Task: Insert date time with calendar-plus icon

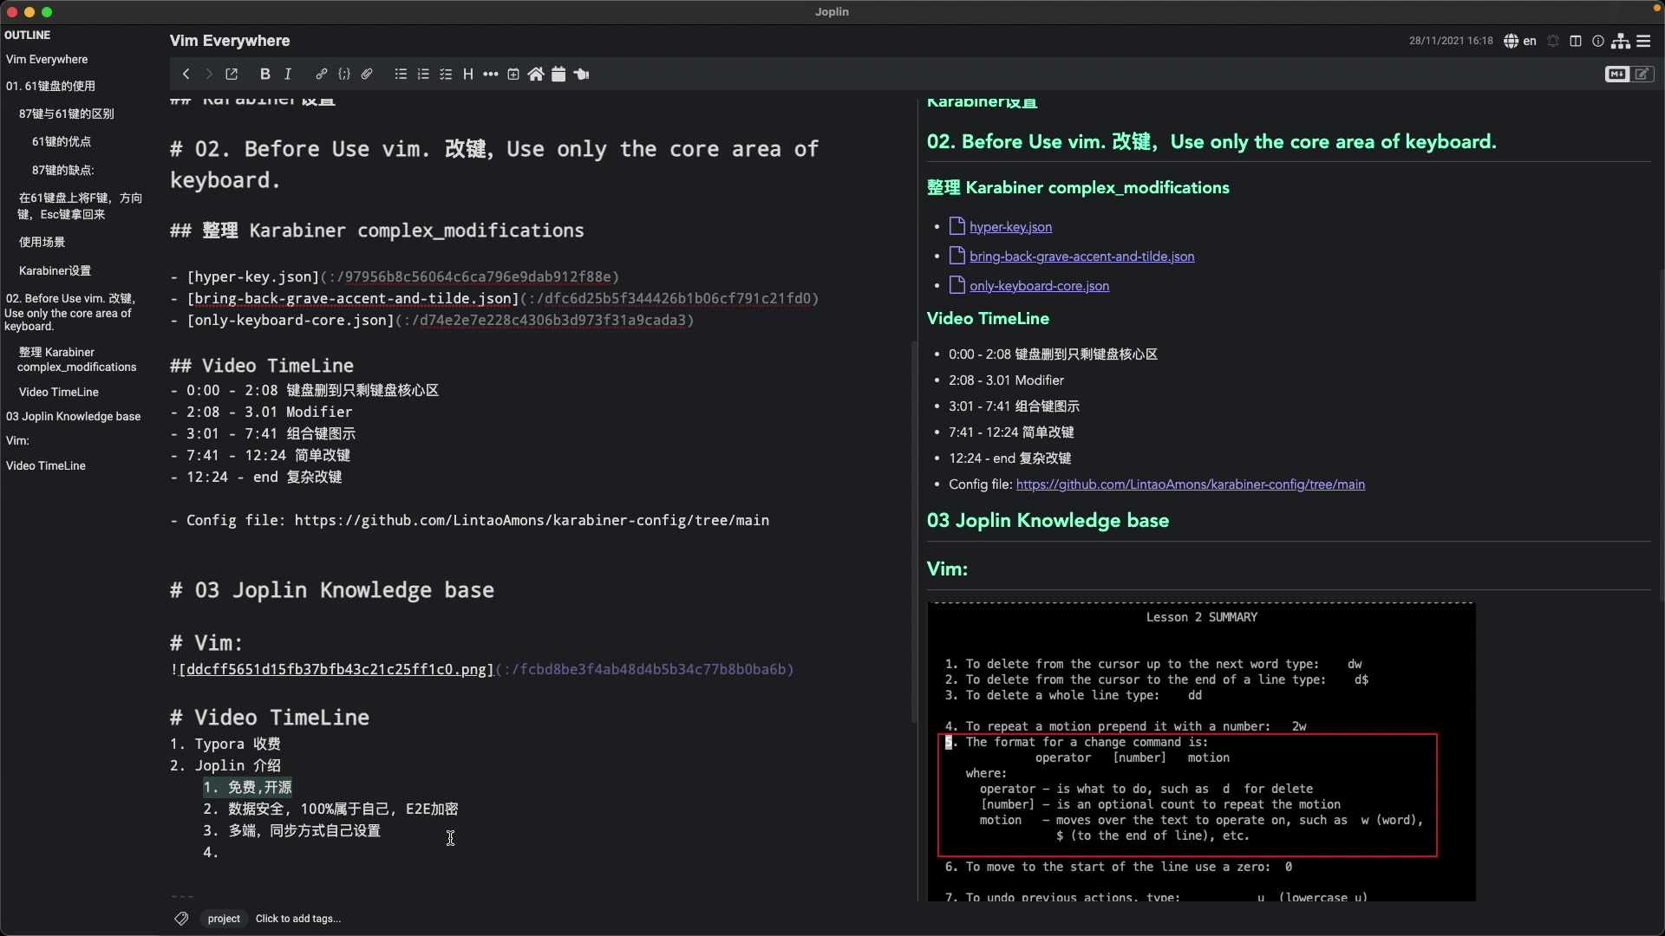Action: pos(513,75)
